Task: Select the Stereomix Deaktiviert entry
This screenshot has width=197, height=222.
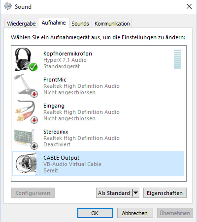Action: [98, 138]
